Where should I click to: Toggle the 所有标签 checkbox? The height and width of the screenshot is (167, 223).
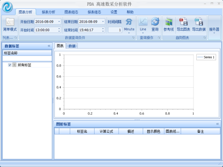(10, 65)
